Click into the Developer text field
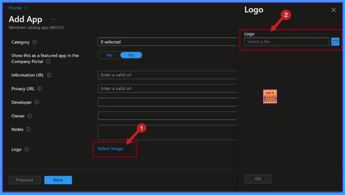345x195 pixels. click(168, 102)
